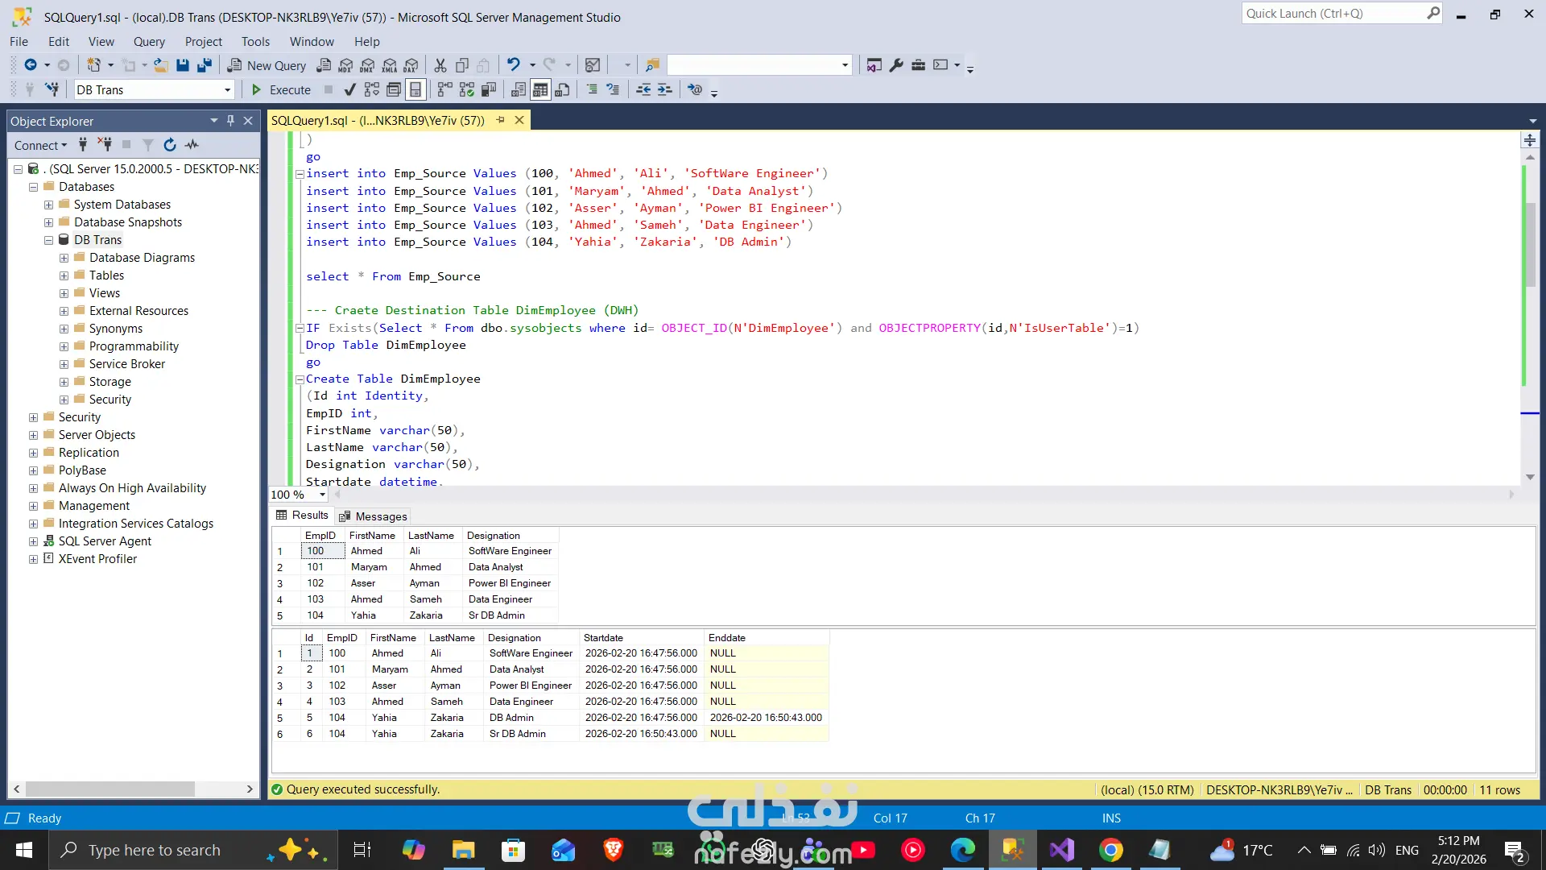
Task: Click the Parse checkmark icon
Action: point(349,89)
